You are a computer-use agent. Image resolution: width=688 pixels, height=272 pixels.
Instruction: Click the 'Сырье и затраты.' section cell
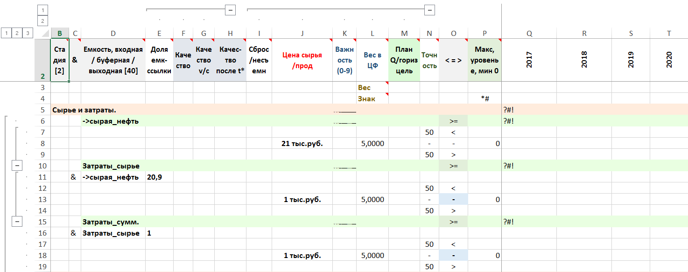click(x=84, y=110)
